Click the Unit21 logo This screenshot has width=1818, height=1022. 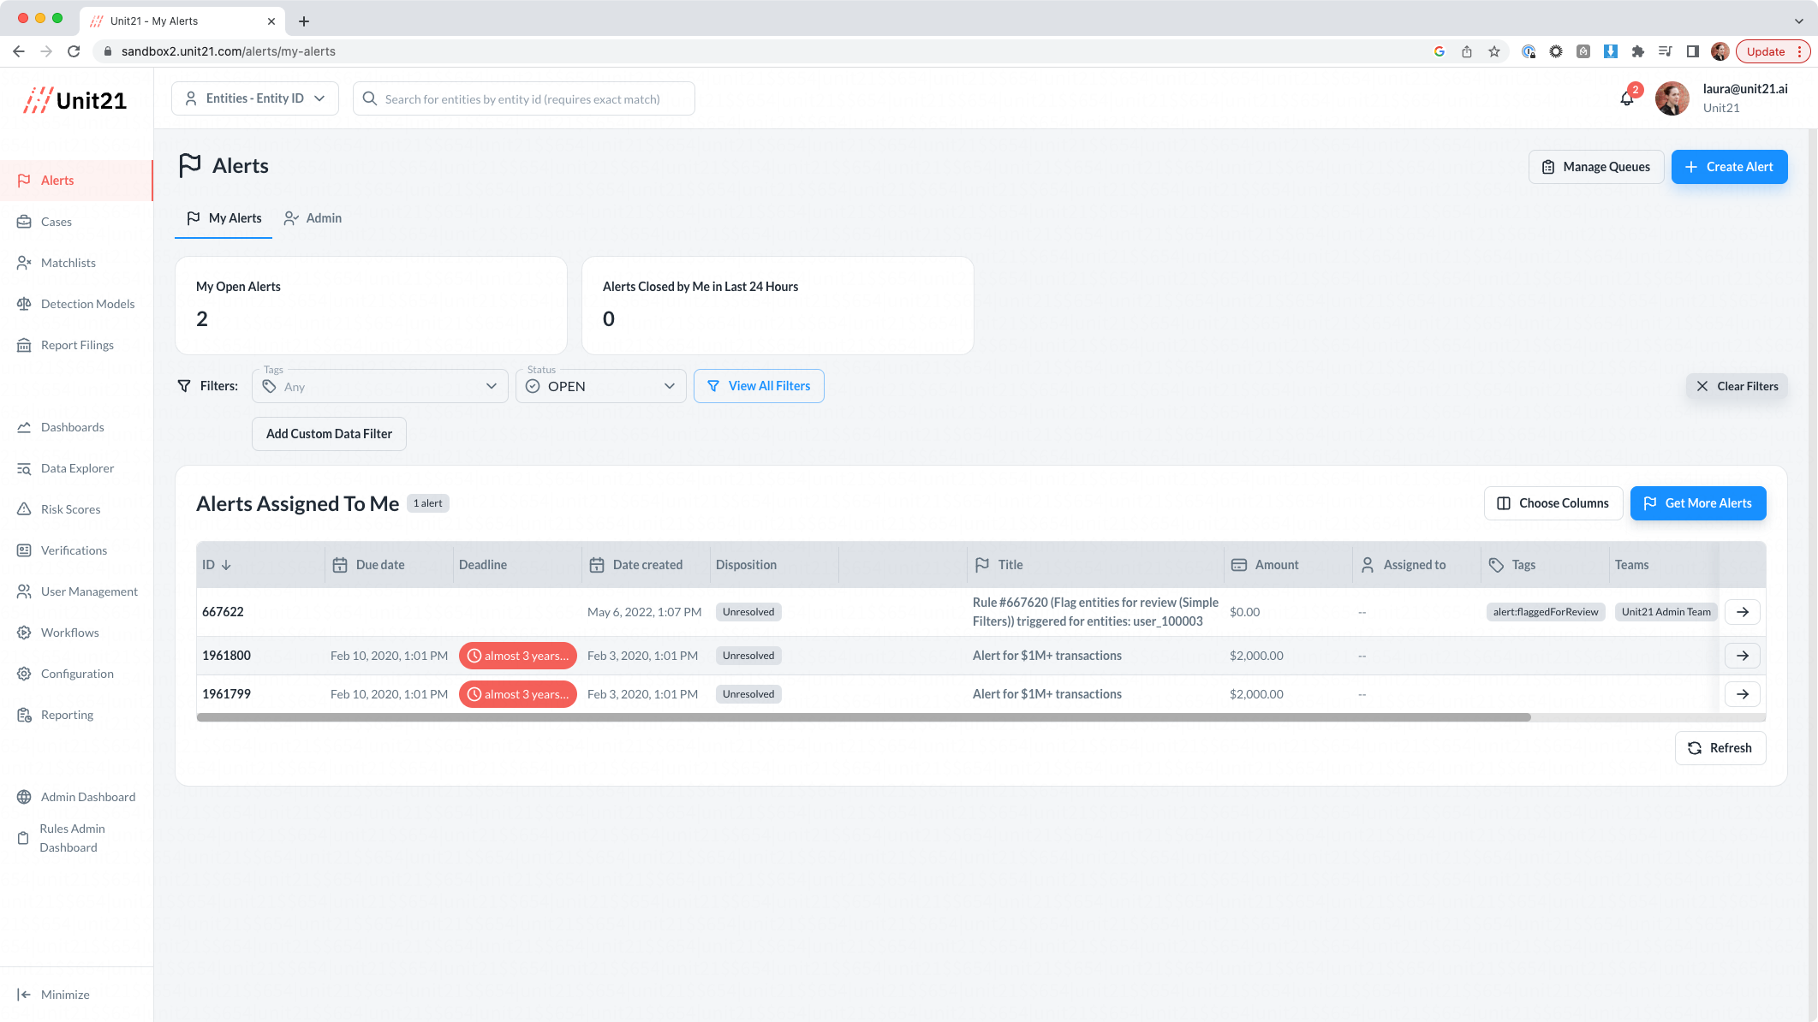coord(75,100)
